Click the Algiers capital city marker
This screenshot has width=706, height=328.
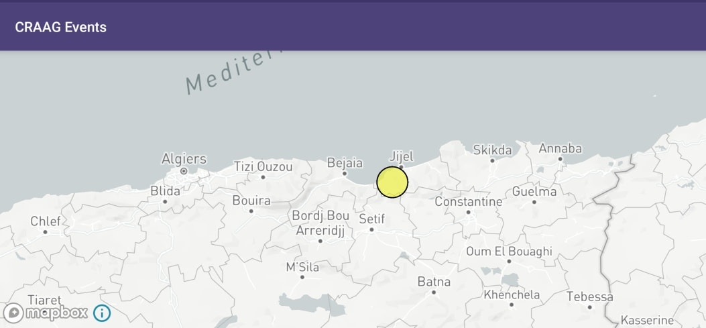[x=184, y=171]
